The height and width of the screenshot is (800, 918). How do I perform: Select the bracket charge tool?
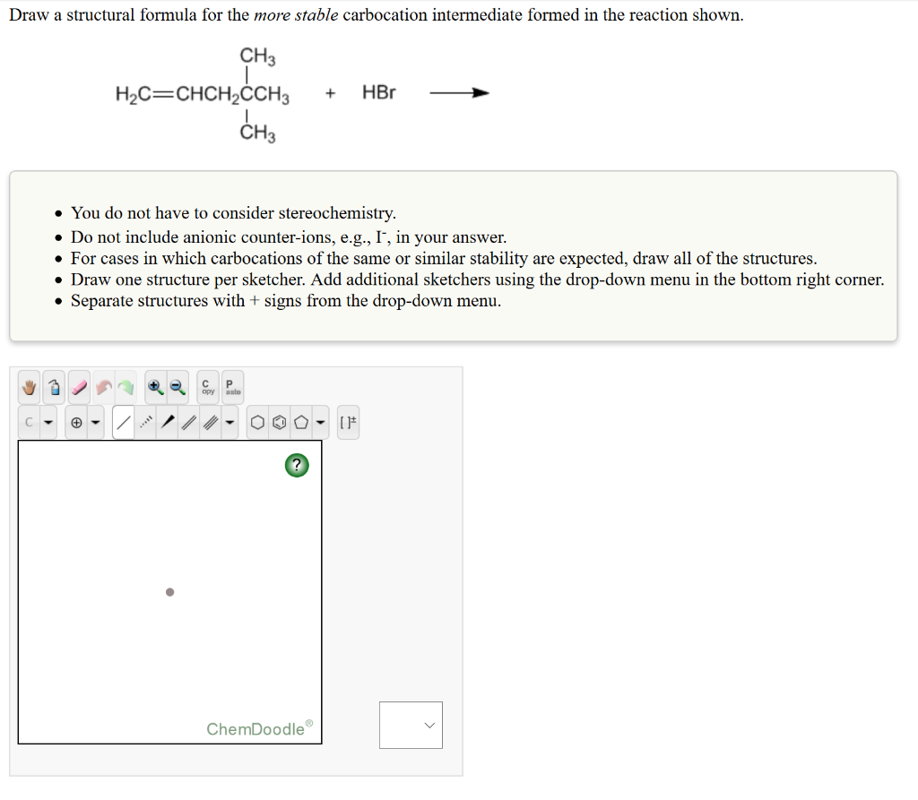349,422
